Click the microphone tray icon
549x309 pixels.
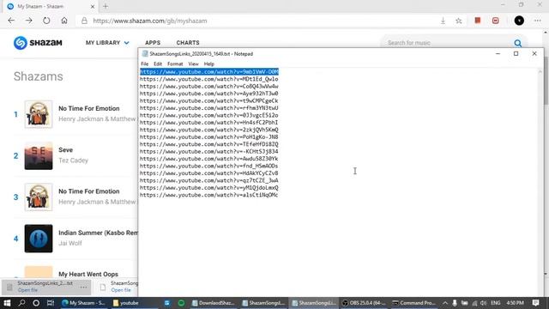pyautogui.click(x=455, y=303)
